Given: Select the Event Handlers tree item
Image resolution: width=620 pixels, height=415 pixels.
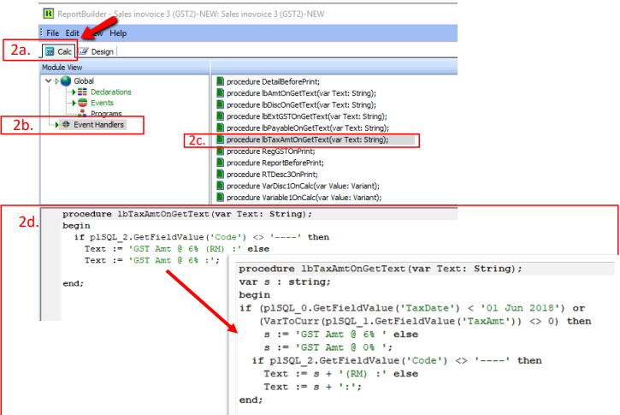Looking at the screenshot, I should pos(98,125).
